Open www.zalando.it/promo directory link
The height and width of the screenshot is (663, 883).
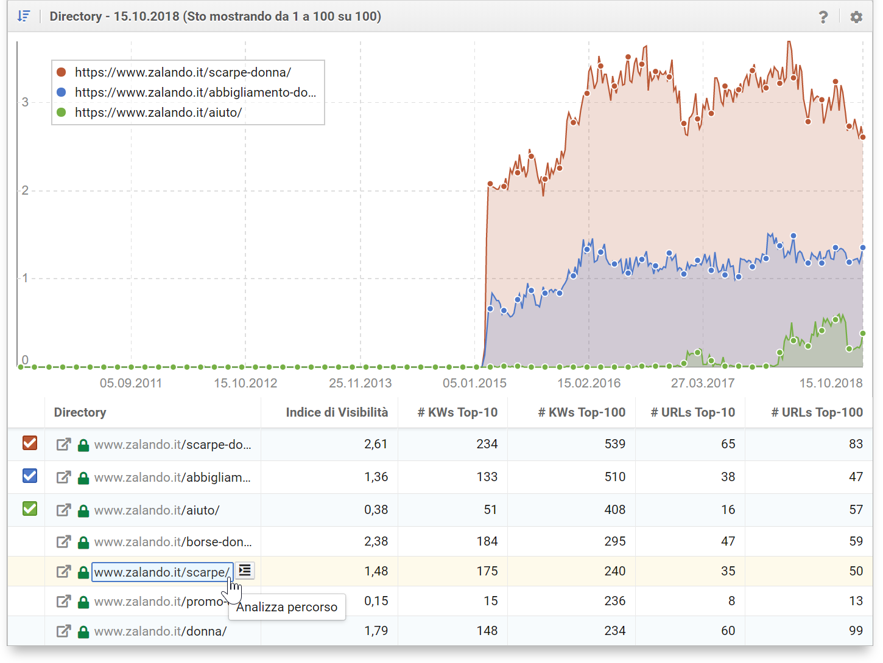[160, 602]
